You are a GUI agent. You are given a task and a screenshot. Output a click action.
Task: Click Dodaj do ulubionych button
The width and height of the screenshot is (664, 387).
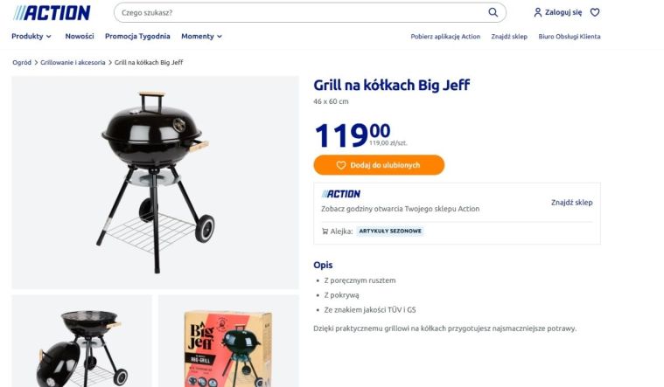tap(379, 165)
